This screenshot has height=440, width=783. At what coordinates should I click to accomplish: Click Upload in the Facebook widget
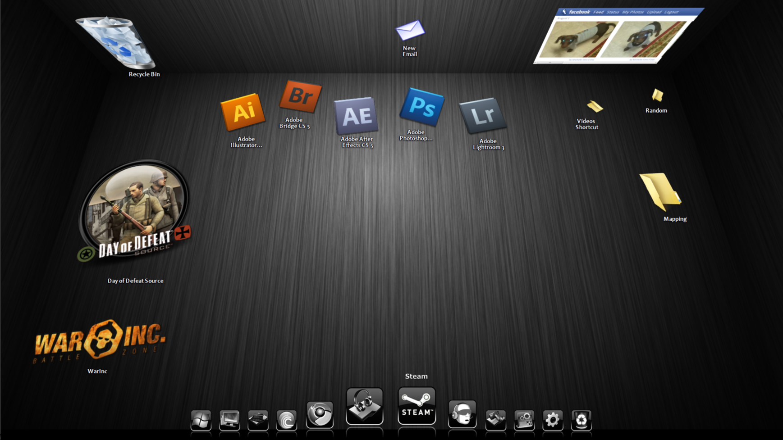(x=654, y=12)
